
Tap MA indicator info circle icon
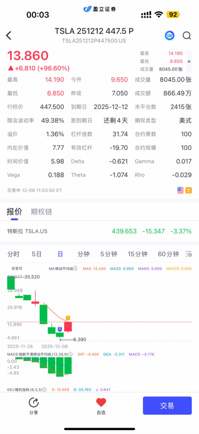[75, 268]
